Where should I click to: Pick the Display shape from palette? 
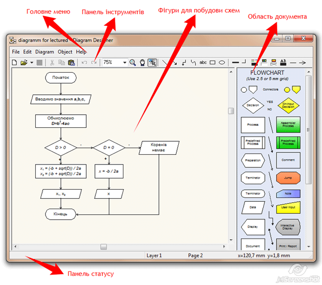click(253, 227)
